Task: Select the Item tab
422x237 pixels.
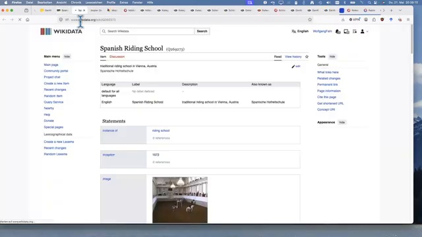Action: (103, 57)
